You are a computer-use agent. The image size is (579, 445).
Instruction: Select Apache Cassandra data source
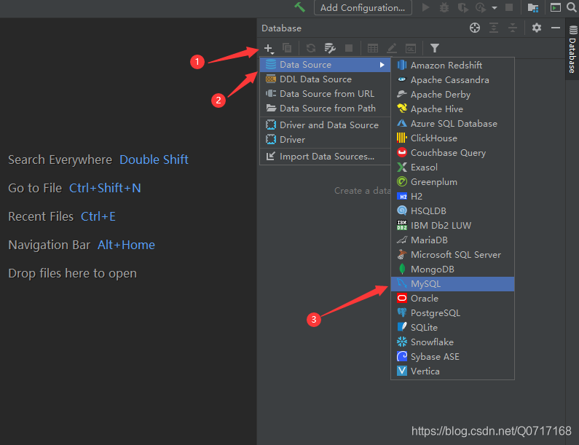click(452, 80)
